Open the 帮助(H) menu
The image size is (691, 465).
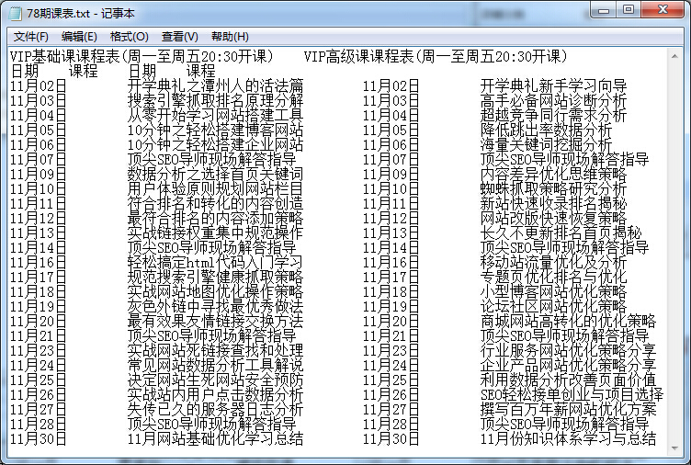(x=230, y=37)
